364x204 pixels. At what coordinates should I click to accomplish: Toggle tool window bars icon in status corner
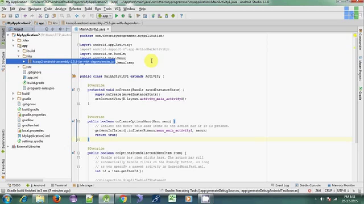[x=3, y=191]
